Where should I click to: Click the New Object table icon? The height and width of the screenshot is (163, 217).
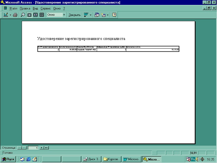point(103,15)
